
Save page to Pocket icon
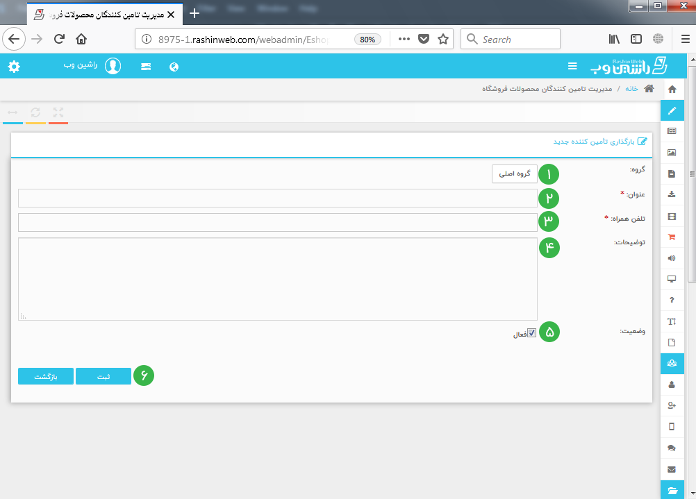point(424,39)
